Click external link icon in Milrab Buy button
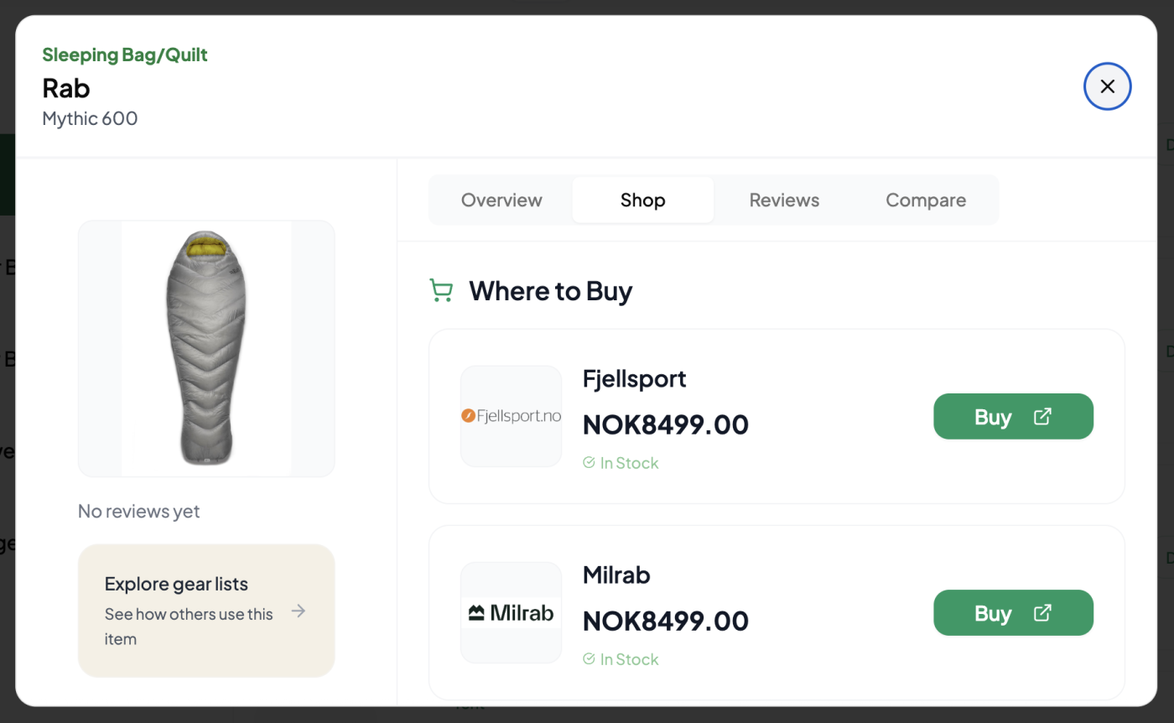The width and height of the screenshot is (1174, 723). point(1042,613)
